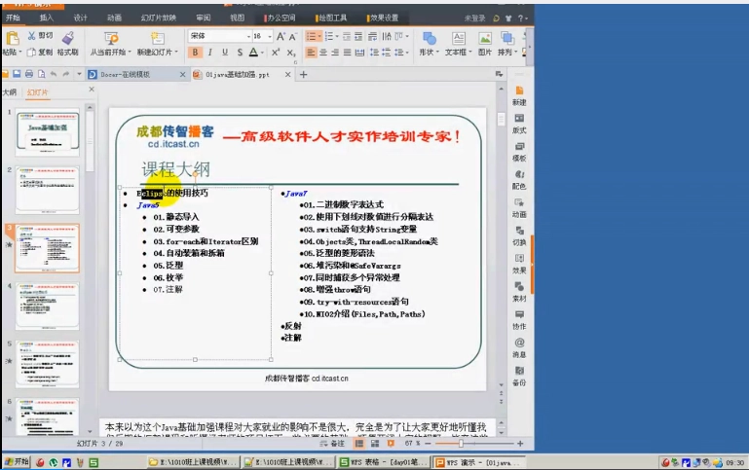Click the Undo arrow
This screenshot has height=470, width=749.
pyautogui.click(x=54, y=74)
